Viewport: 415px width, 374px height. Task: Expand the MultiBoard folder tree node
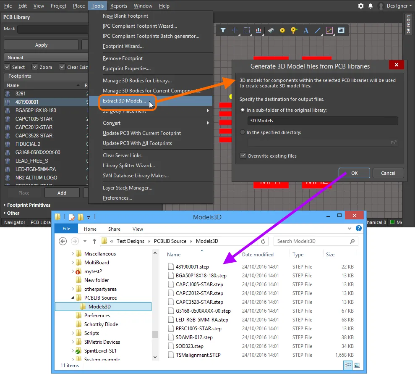[x=73, y=262]
